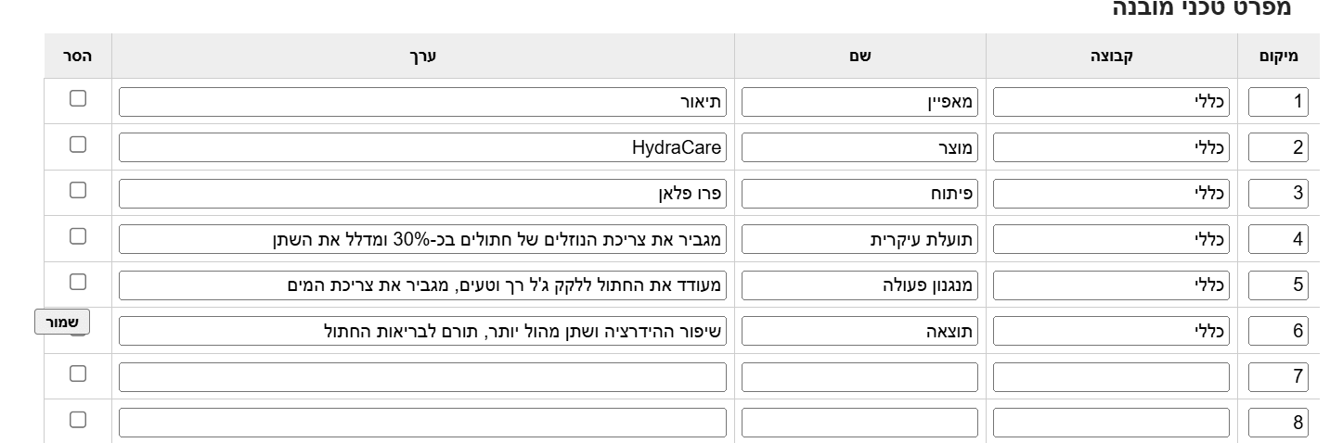Focus the name field containing מוצר
This screenshot has width=1330, height=443.
pyautogui.click(x=860, y=147)
